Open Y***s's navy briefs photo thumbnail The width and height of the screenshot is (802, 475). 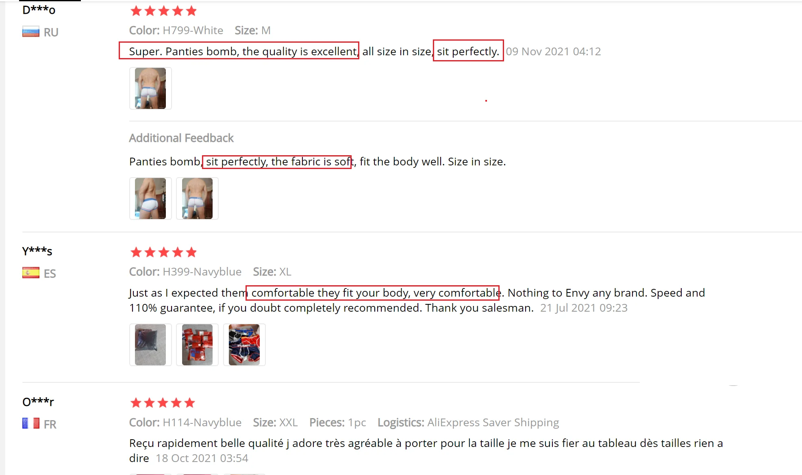click(244, 345)
